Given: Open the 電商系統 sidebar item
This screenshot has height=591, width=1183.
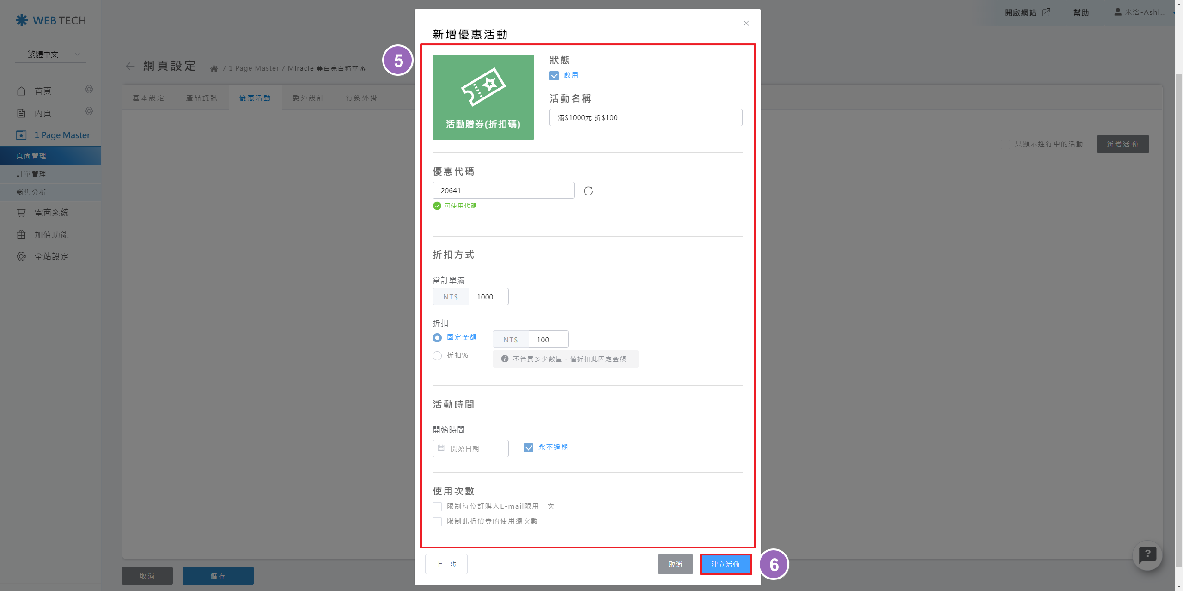Looking at the screenshot, I should [x=51, y=213].
